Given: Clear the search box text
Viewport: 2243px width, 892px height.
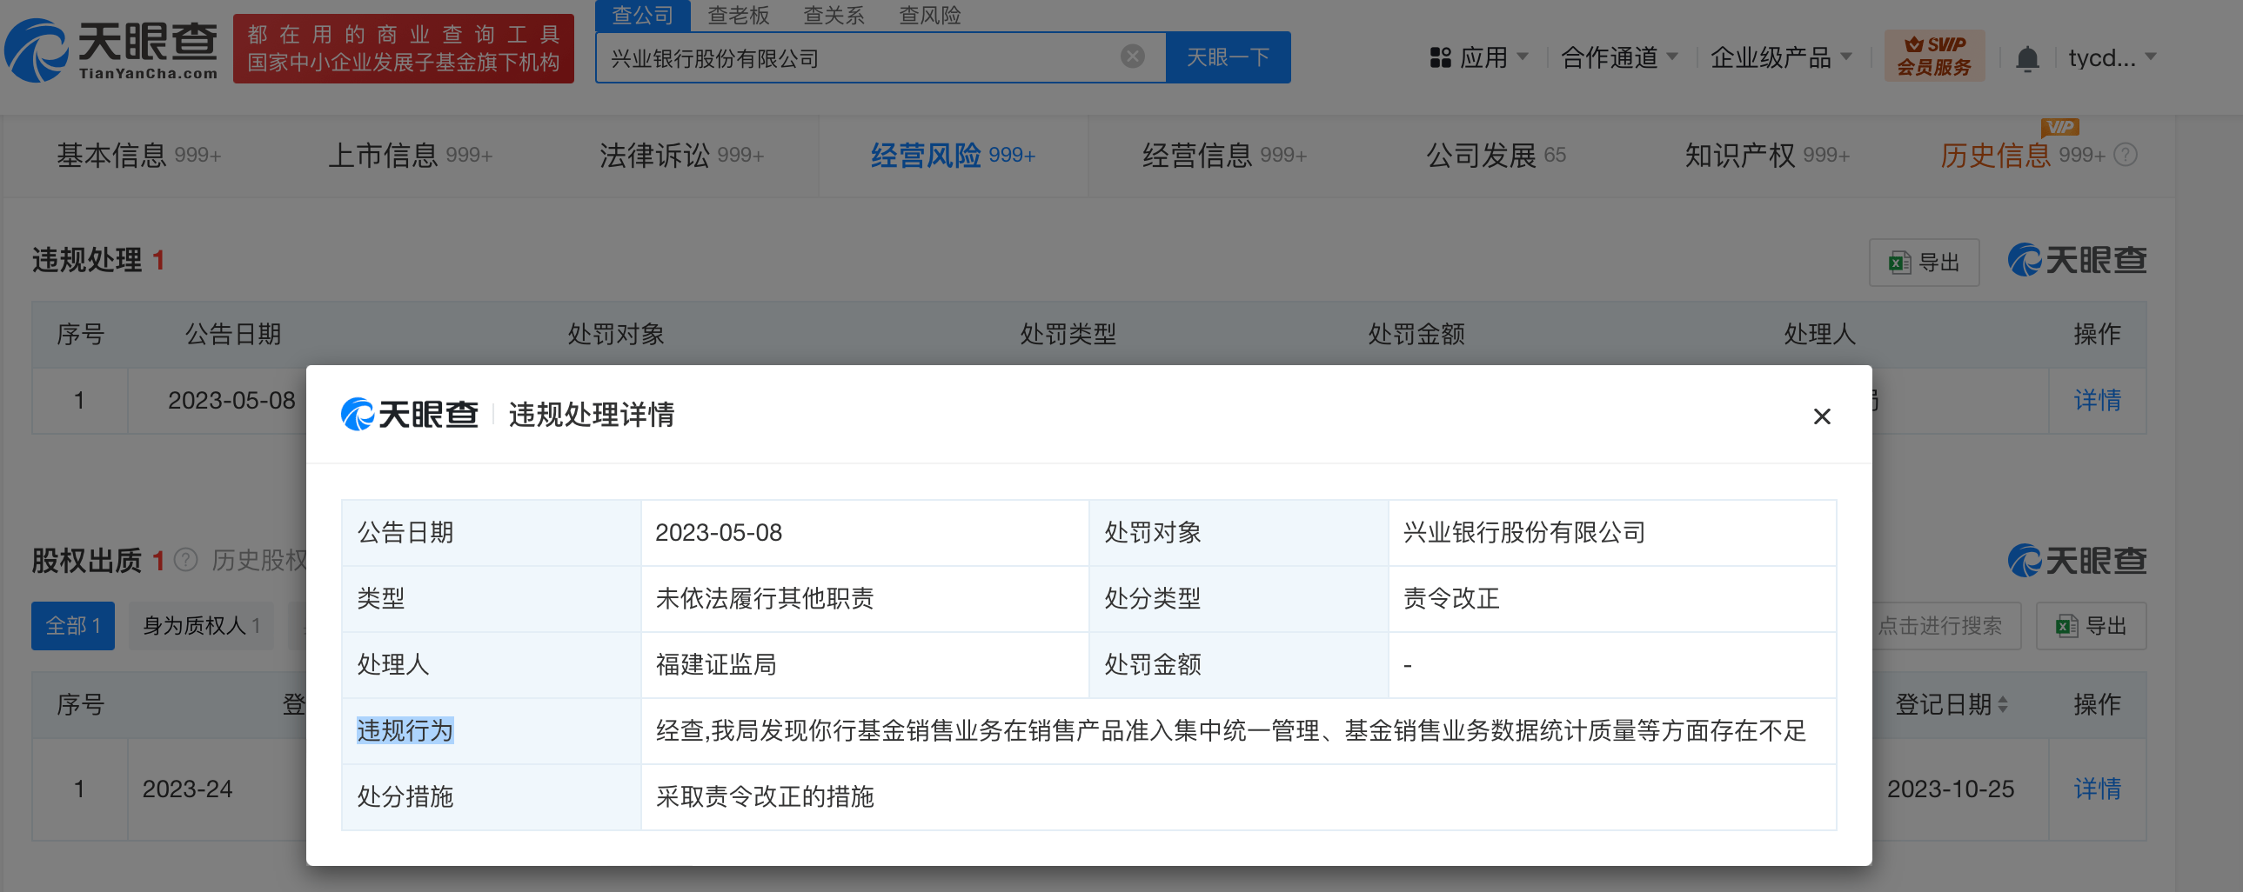Looking at the screenshot, I should click(1132, 57).
